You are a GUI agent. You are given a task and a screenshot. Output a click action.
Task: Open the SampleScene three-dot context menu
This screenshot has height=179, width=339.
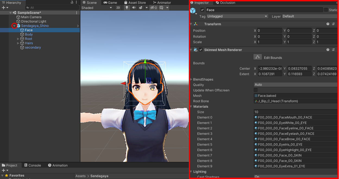pos(77,13)
